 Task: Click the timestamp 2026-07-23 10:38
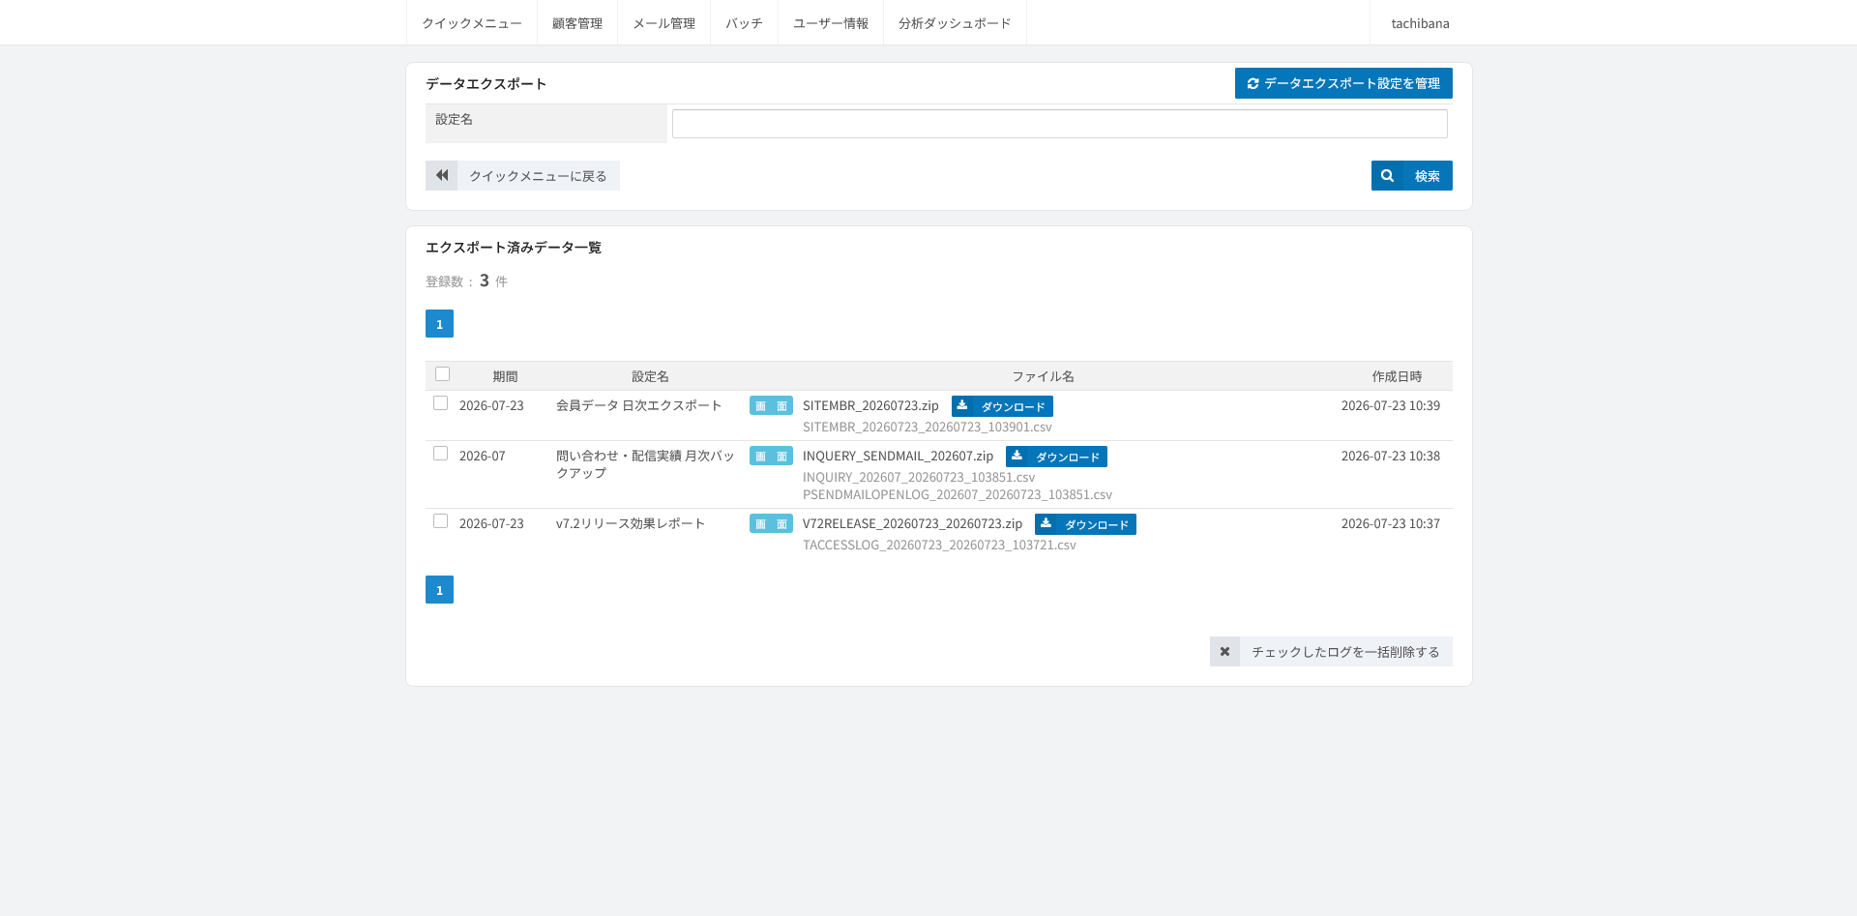tap(1390, 456)
